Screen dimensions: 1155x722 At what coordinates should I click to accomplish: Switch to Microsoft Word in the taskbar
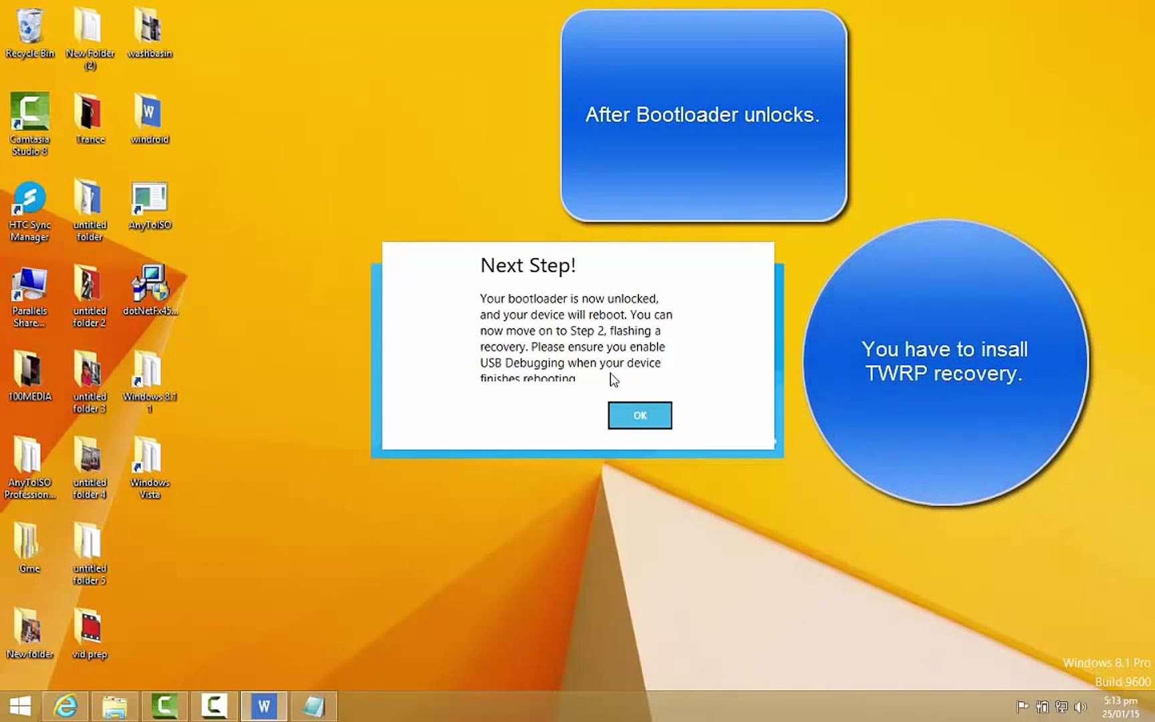[x=263, y=706]
